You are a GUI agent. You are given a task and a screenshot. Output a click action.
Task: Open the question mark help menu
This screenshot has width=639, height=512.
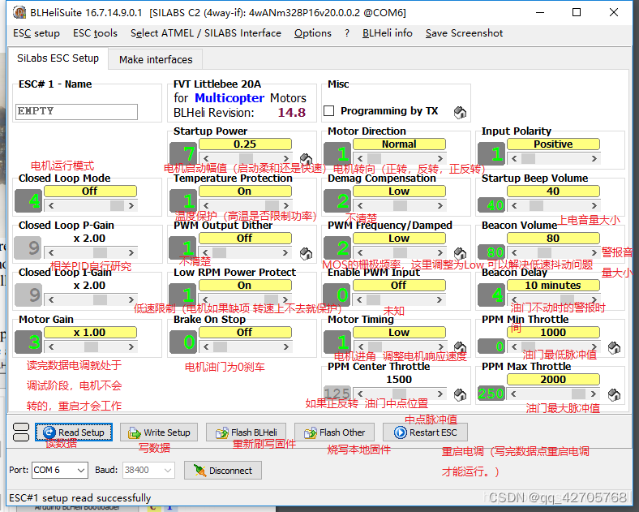347,33
